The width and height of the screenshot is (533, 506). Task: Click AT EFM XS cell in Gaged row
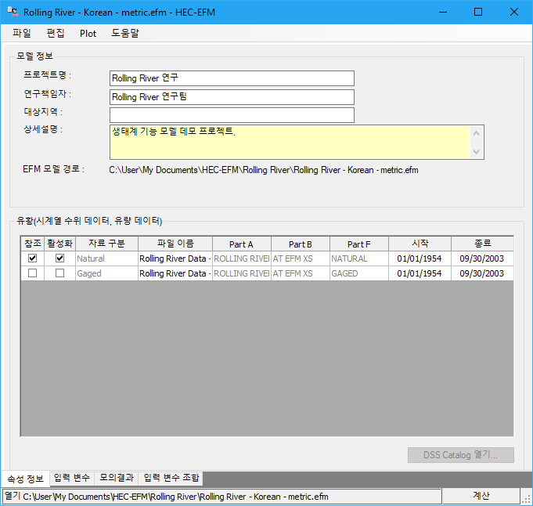point(301,273)
